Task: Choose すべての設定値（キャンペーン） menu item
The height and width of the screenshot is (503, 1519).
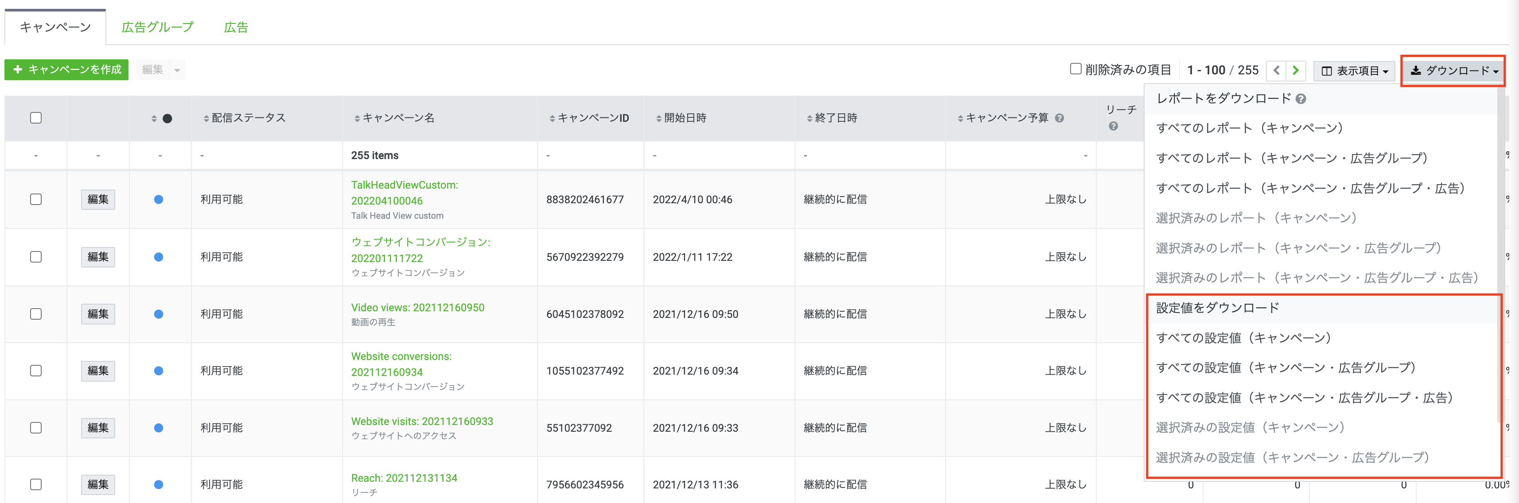Action: [x=1243, y=338]
